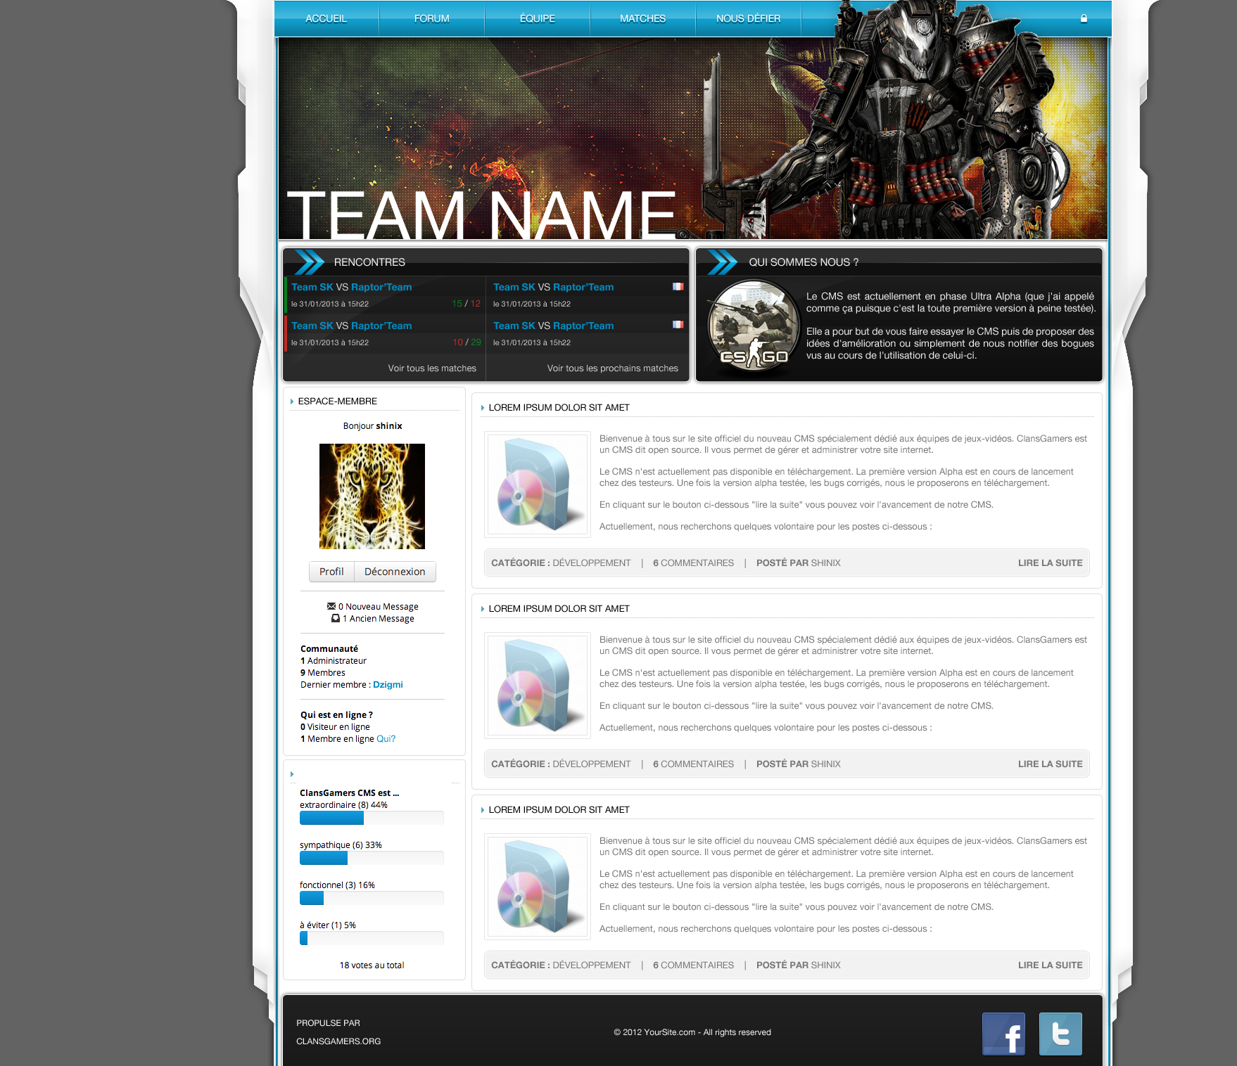This screenshot has height=1066, width=1237.
Task: Open the latest member Dzigmi profile
Action: click(388, 685)
